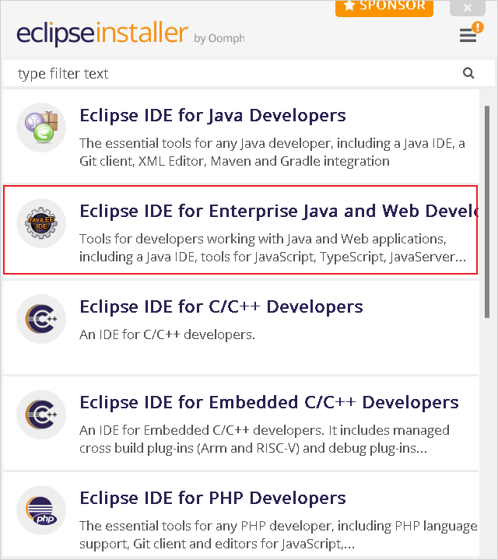Click 'The essential tools for any PHP developer' description
This screenshot has width=498, height=560.
[279, 535]
